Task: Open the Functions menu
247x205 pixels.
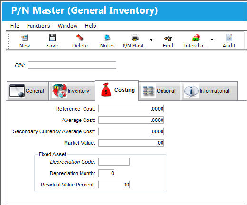Action: point(38,26)
